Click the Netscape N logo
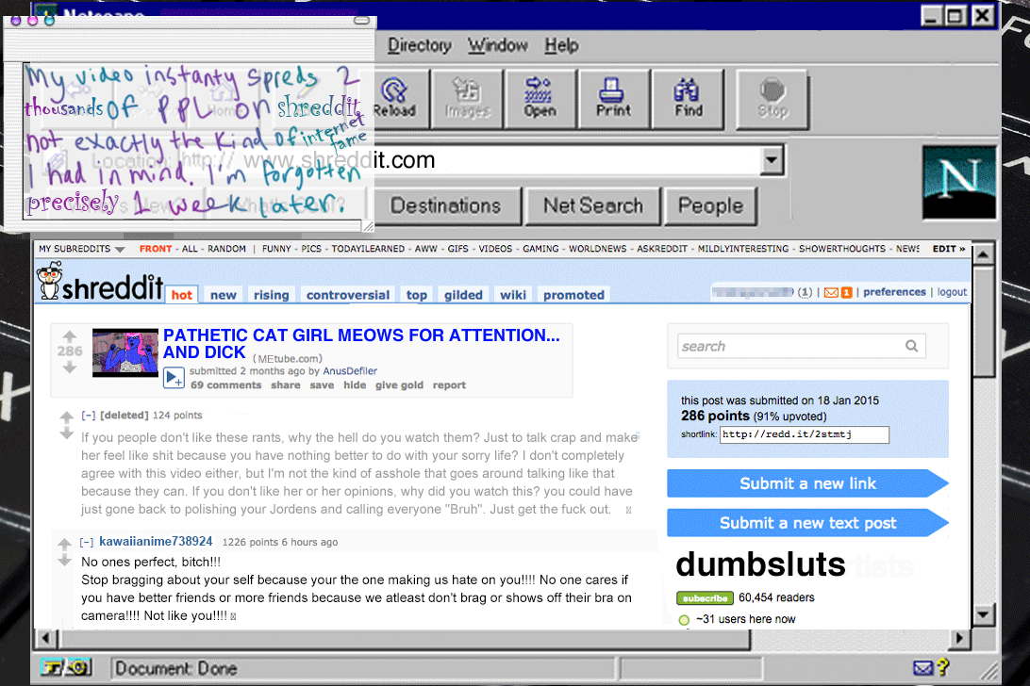 [959, 182]
